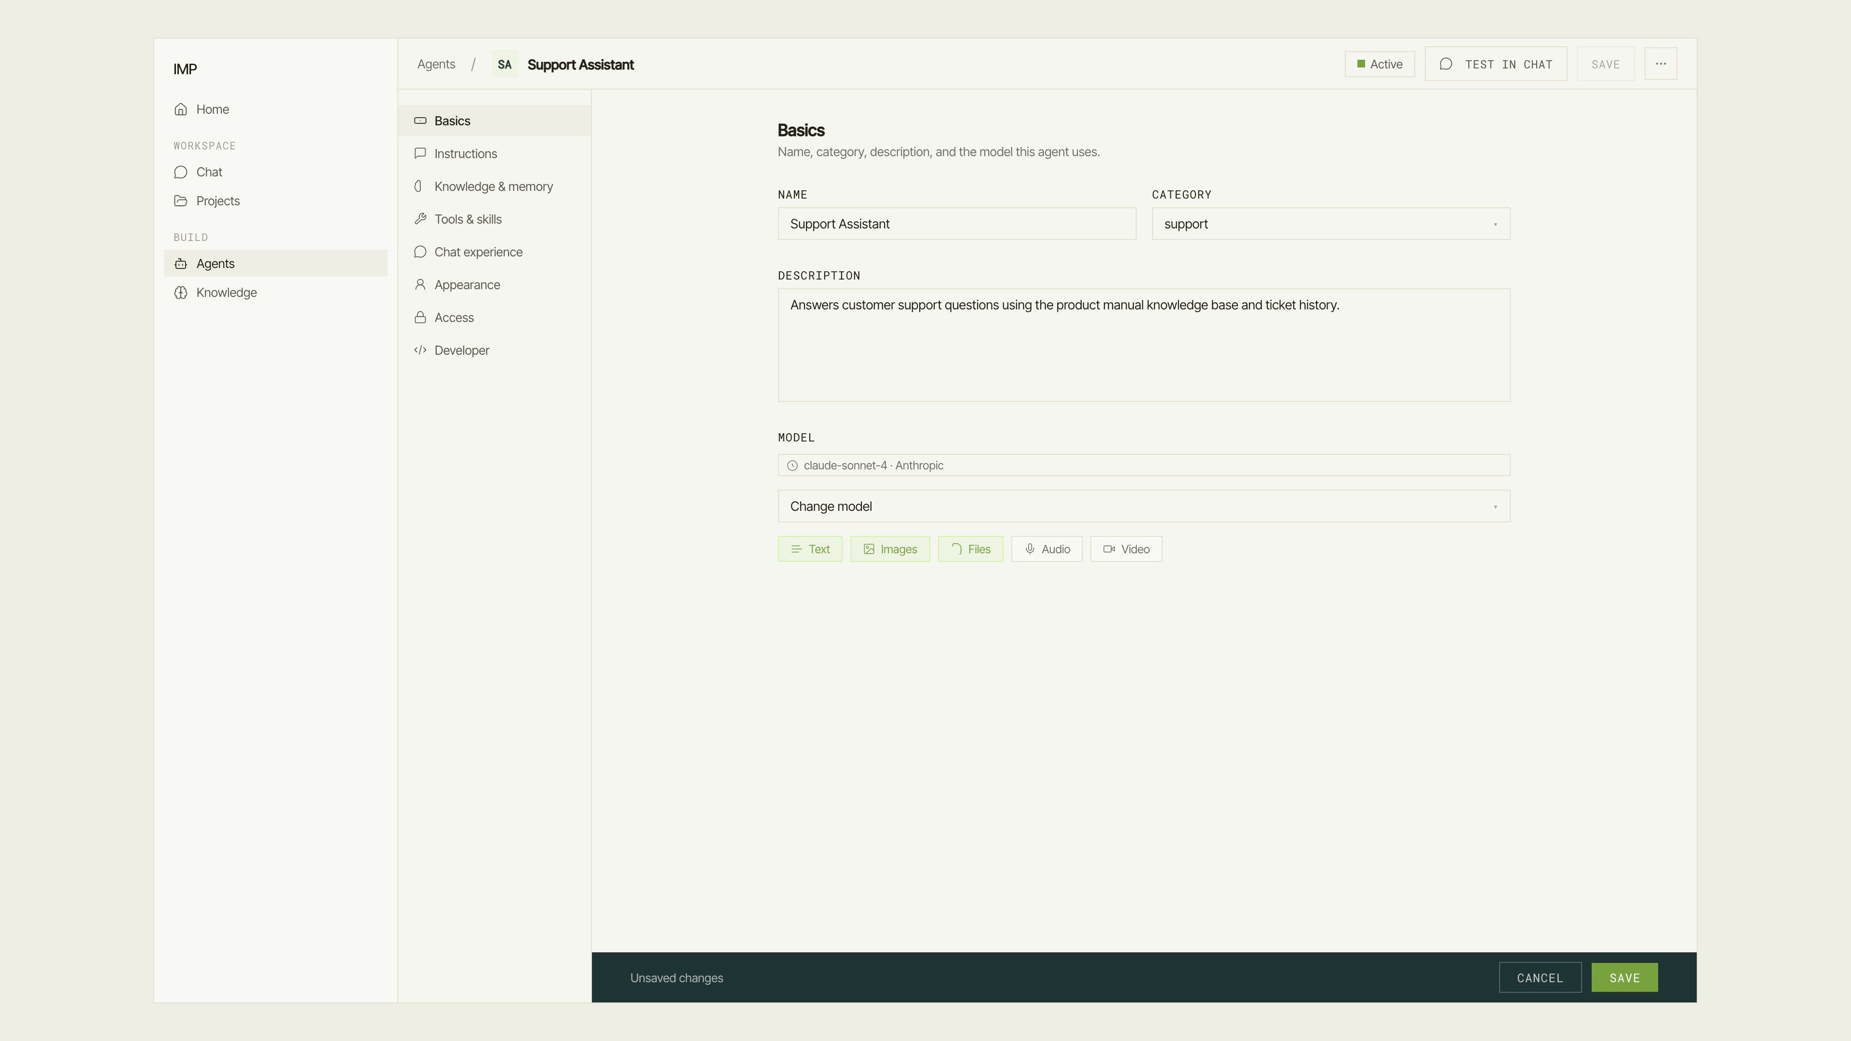The width and height of the screenshot is (1851, 1041).
Task: Click the Basics card icon
Action: [420, 120]
